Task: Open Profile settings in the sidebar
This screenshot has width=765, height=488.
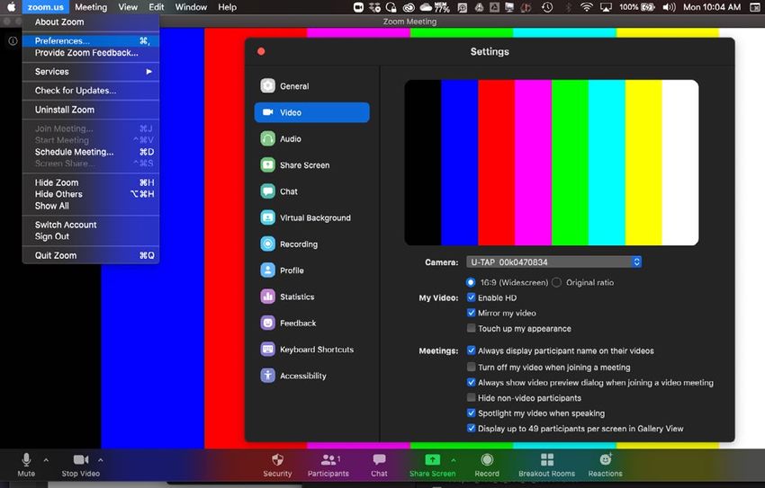Action: 282,271
